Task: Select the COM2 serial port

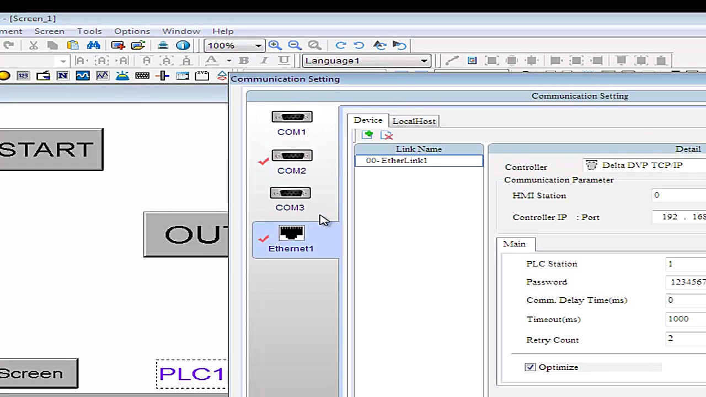Action: (292, 162)
